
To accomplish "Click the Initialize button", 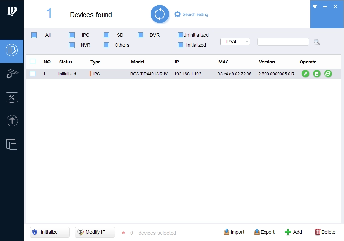I will coord(50,232).
